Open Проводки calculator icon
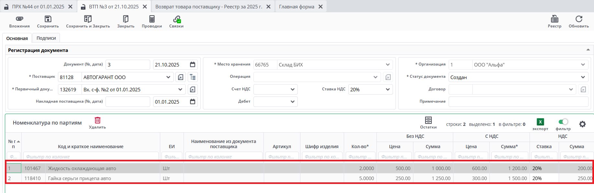 coord(152,19)
